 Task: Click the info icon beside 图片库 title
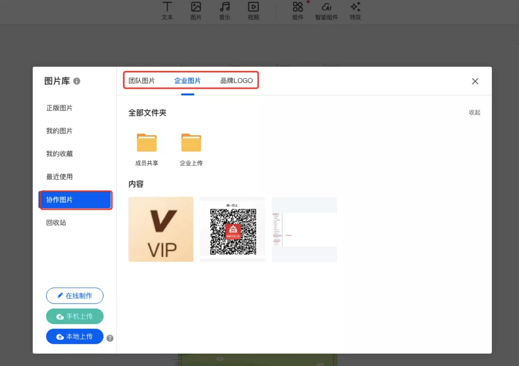[x=76, y=81]
